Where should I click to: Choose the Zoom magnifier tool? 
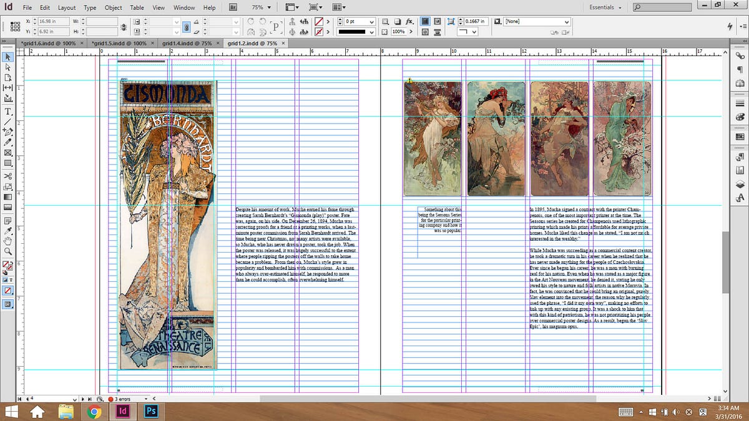pos(8,251)
